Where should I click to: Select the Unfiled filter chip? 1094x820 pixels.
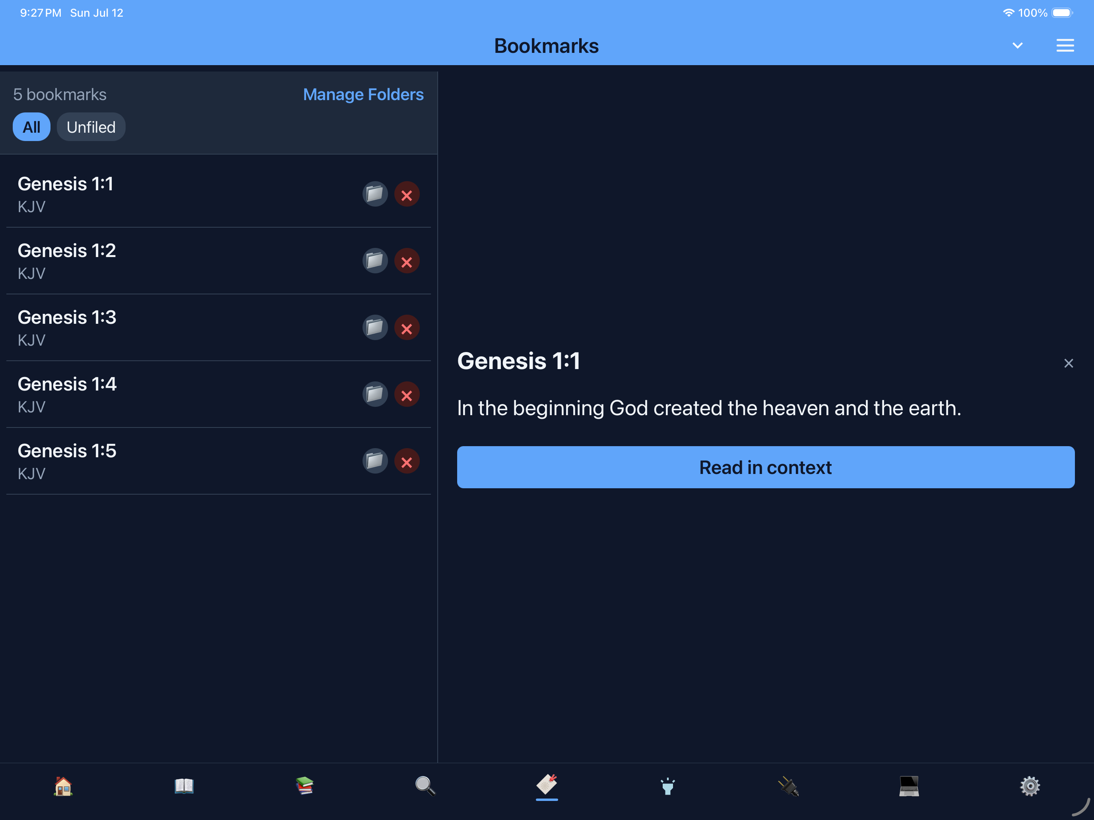[91, 127]
